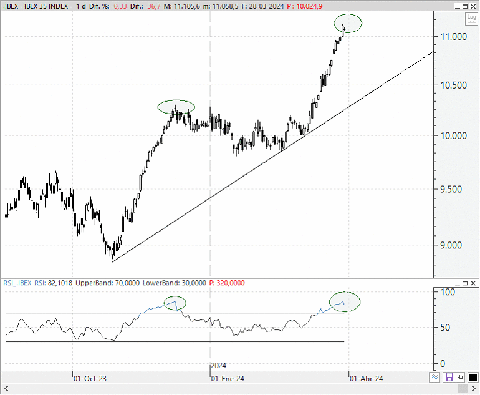
Task: Close the IBEX price chart panel
Action: pyautogui.click(x=473, y=6)
